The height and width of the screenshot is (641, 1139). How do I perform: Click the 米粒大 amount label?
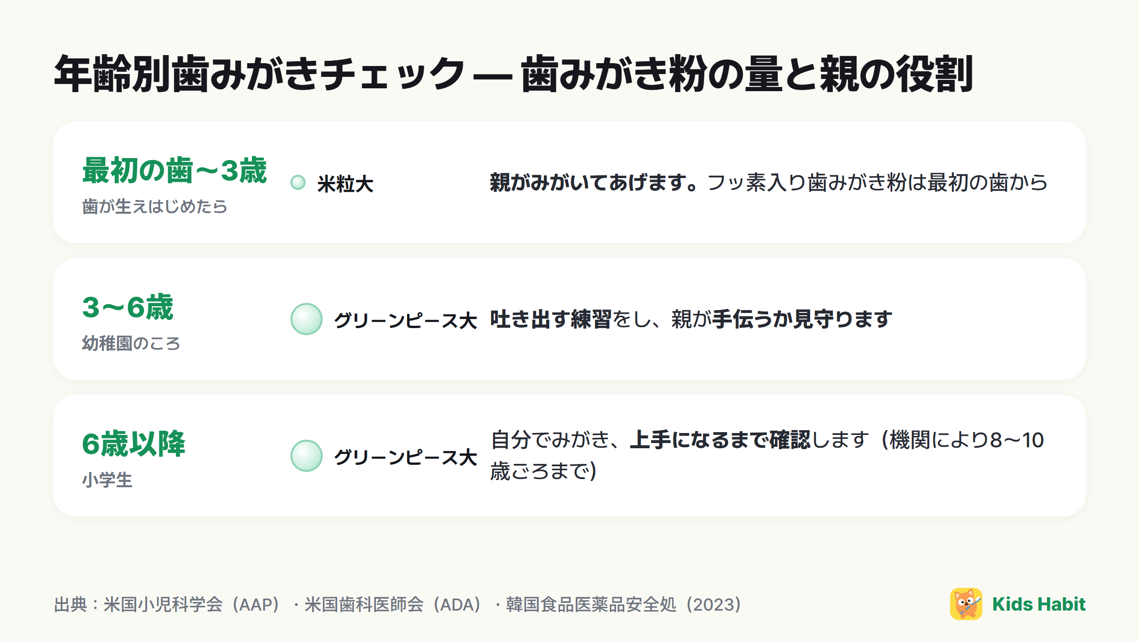click(x=345, y=184)
